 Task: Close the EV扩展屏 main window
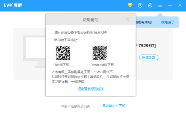tap(180, 5)
